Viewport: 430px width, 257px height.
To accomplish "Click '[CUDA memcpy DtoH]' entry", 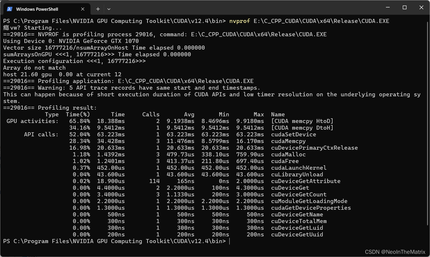I will (302, 128).
